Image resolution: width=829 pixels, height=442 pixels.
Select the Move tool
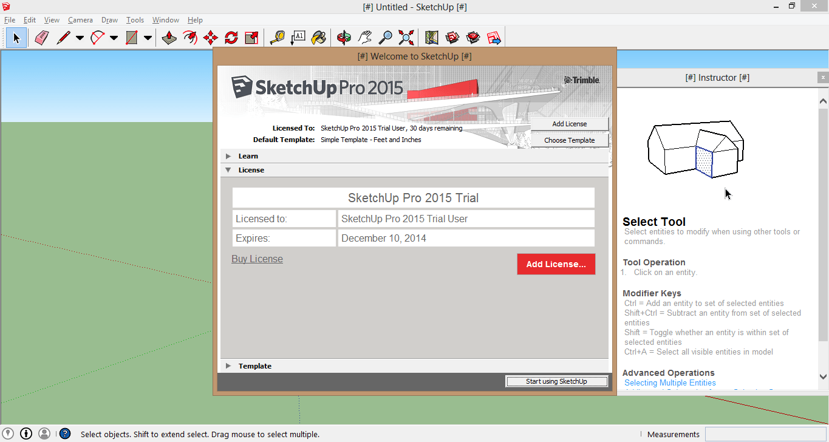point(211,38)
